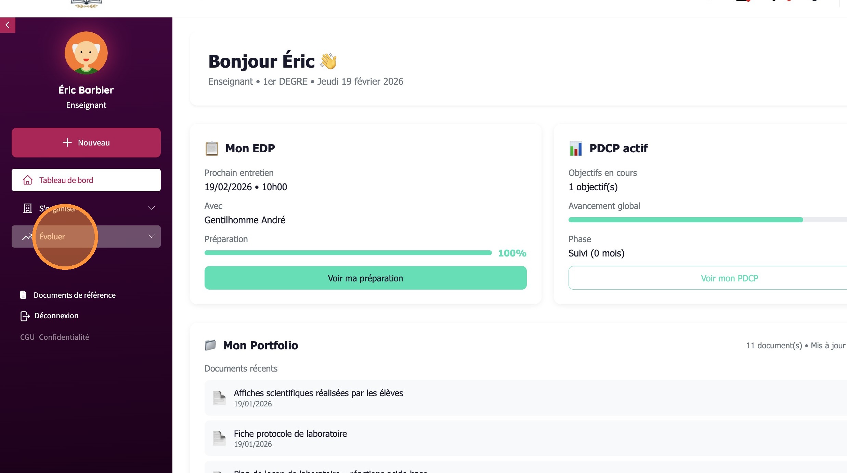Screen dimensions: 847x473
Task: Click Éric Barbier's avatar picture
Action: tap(86, 53)
